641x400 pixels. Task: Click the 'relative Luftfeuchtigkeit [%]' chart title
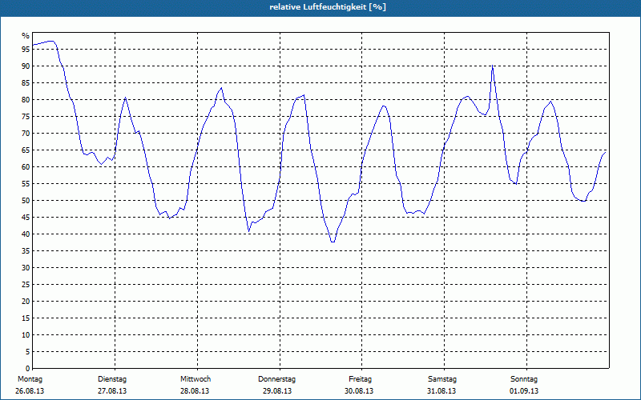coord(328,7)
